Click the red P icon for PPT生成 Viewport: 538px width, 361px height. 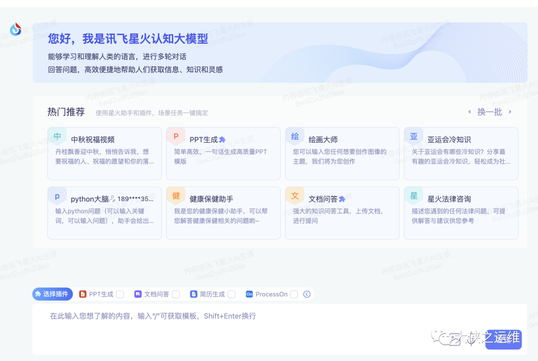[x=176, y=136]
